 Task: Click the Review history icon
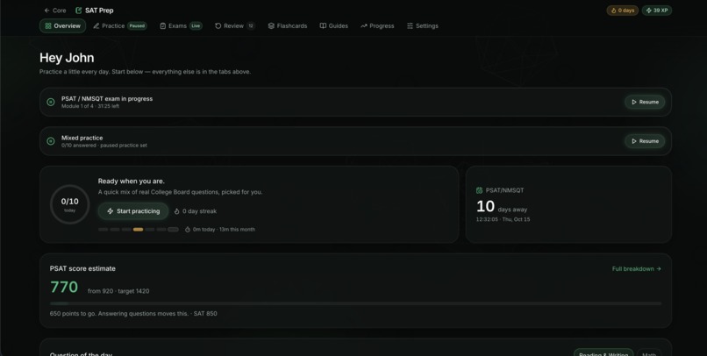(218, 25)
